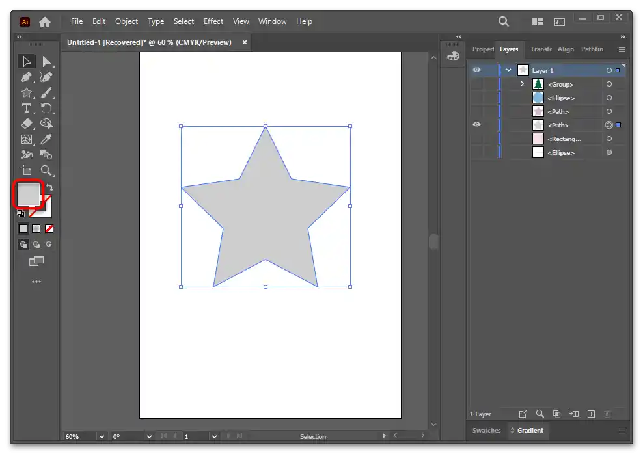Hide Layer 1 with its eye icon
Screen dimensions: 643x454
477,70
